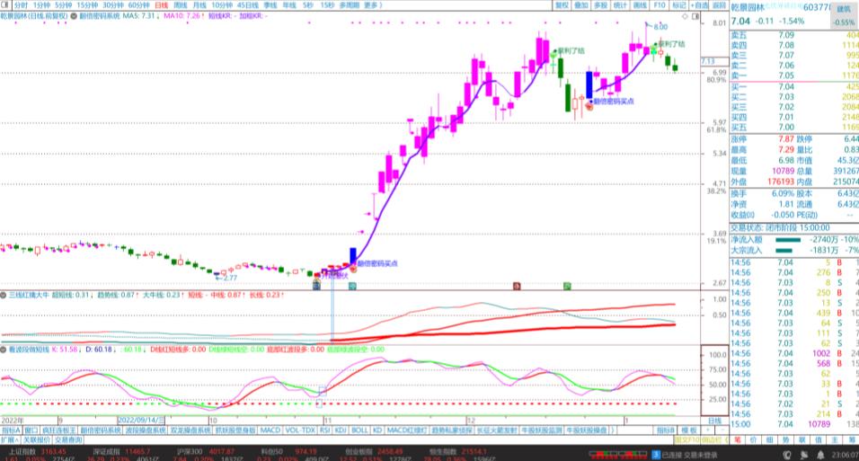Click the 上证指数 status bar entry

coord(37,452)
